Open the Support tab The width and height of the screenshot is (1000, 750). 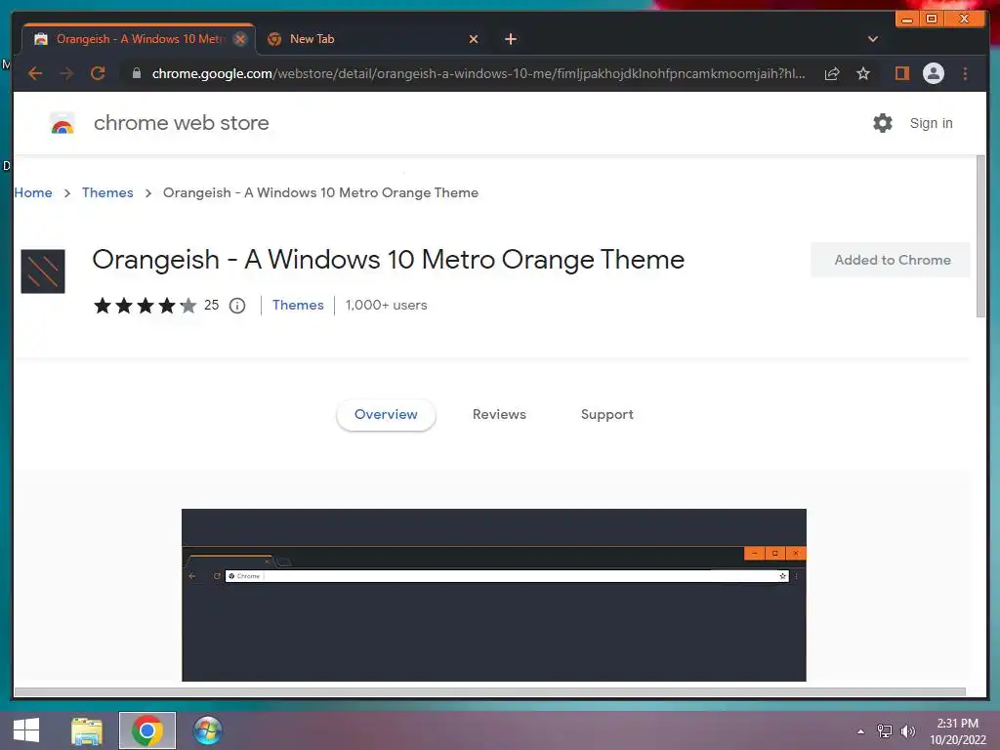pos(607,414)
